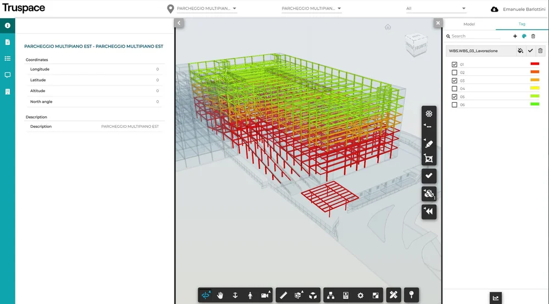The height and width of the screenshot is (304, 549).
Task: Open the camera tool in viewer toolbar
Action: (265, 295)
